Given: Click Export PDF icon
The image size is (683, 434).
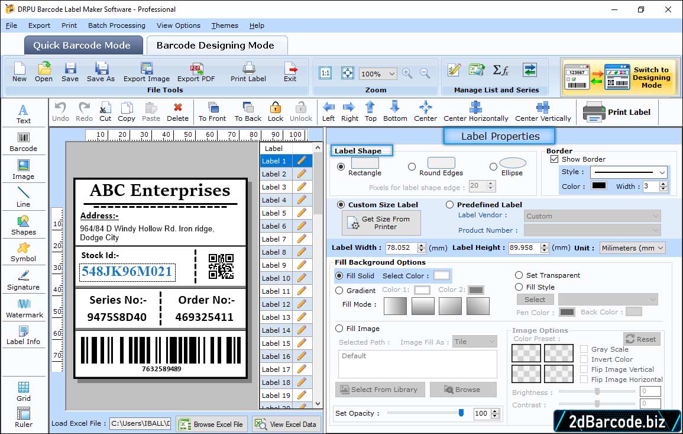Looking at the screenshot, I should 196,72.
